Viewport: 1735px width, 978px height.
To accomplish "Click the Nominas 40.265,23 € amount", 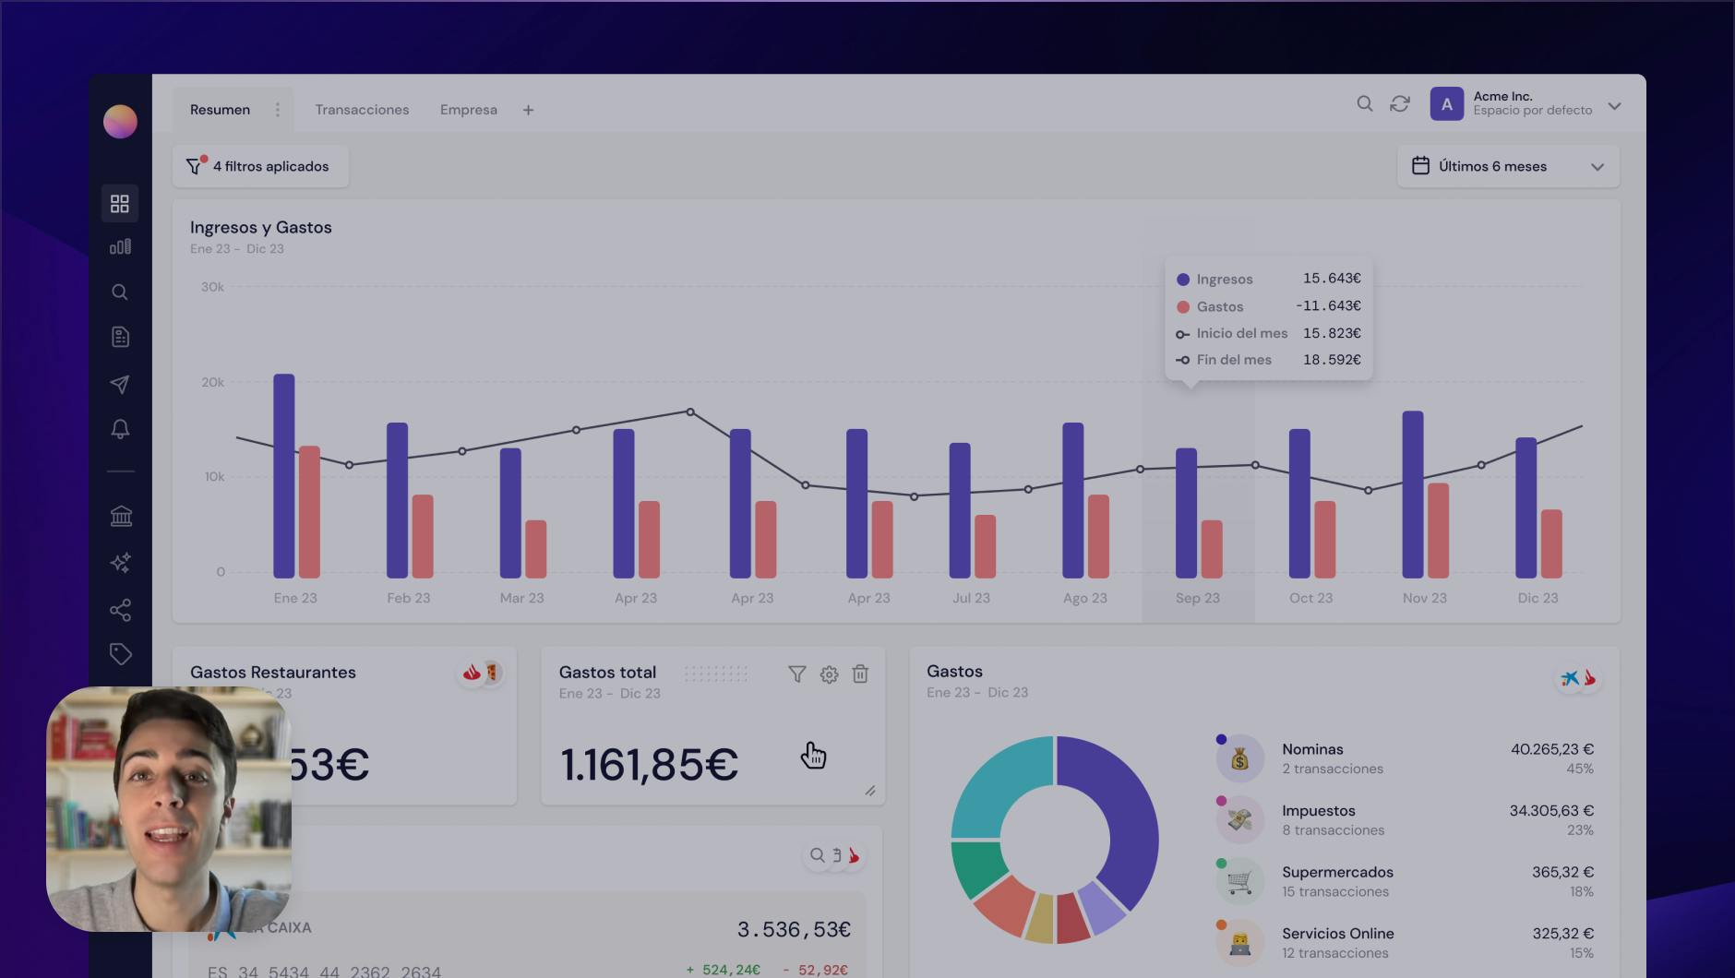I will tap(1551, 749).
